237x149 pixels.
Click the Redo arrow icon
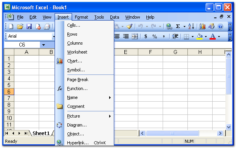(x=154, y=26)
